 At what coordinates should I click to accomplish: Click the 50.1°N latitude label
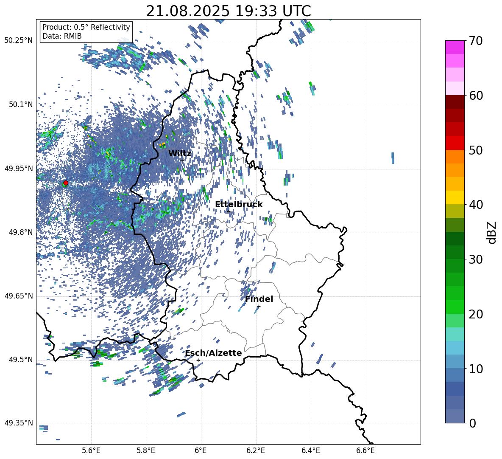pyautogui.click(x=21, y=104)
